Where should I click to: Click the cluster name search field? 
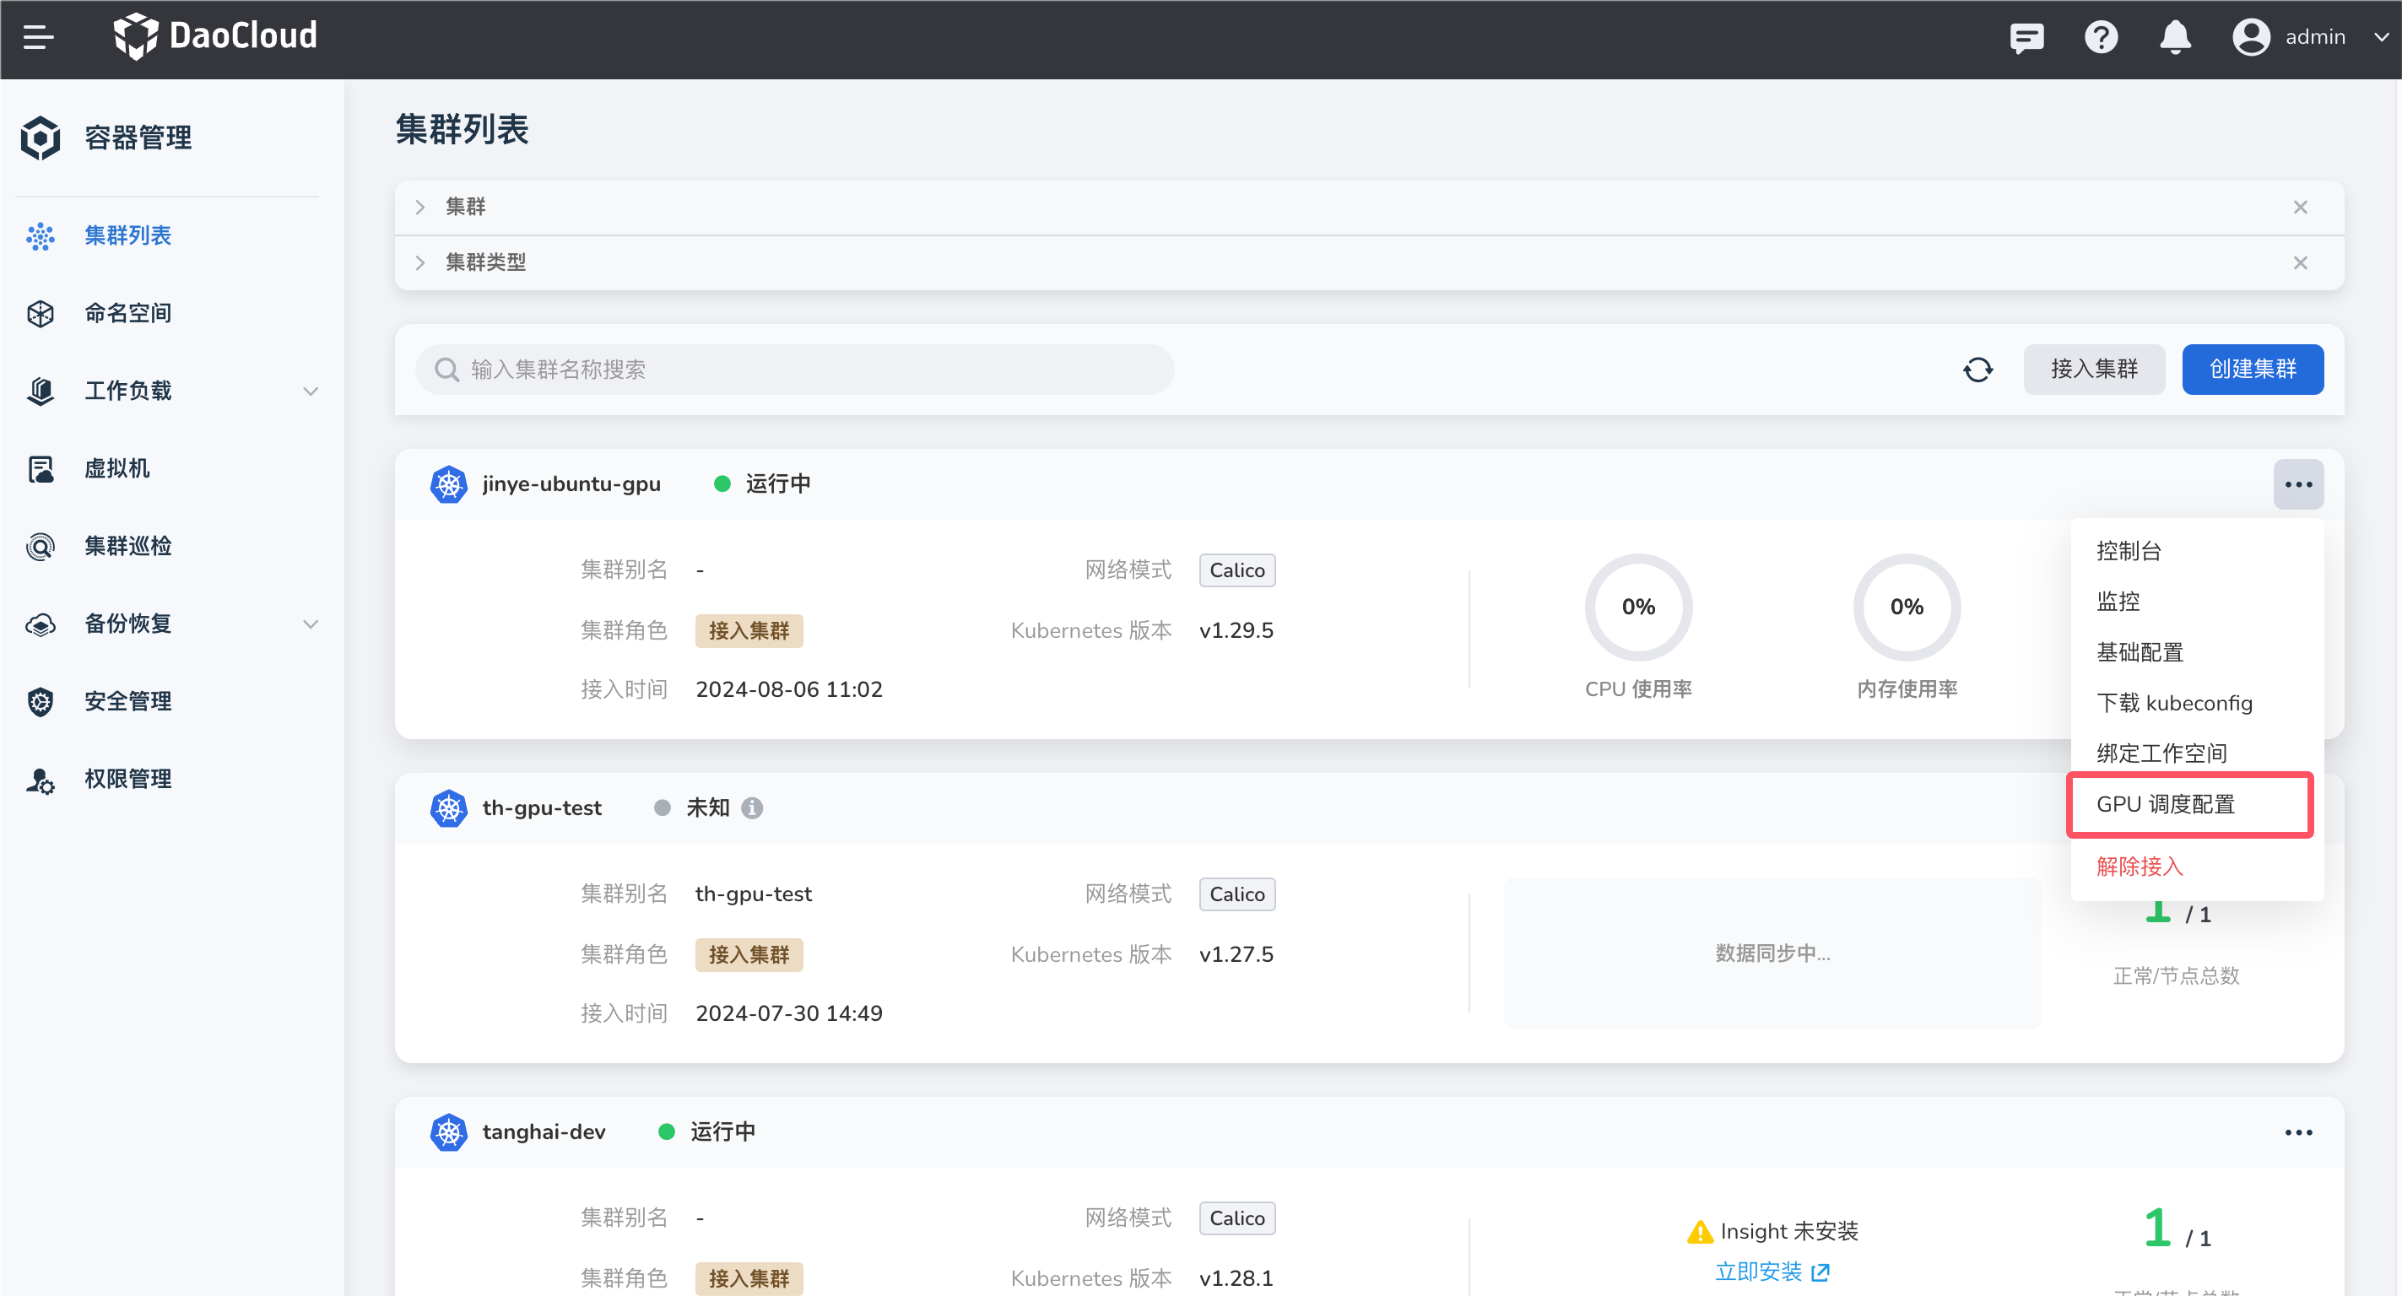coord(794,370)
